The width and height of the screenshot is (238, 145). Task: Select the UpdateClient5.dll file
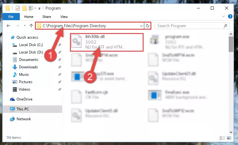click(x=94, y=116)
